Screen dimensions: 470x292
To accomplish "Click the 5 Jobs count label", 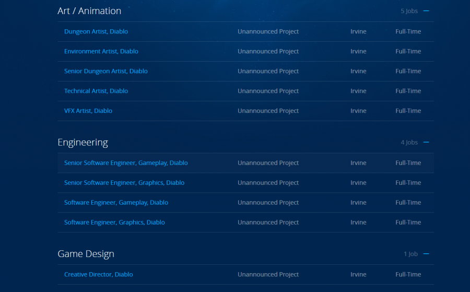I will pyautogui.click(x=409, y=11).
